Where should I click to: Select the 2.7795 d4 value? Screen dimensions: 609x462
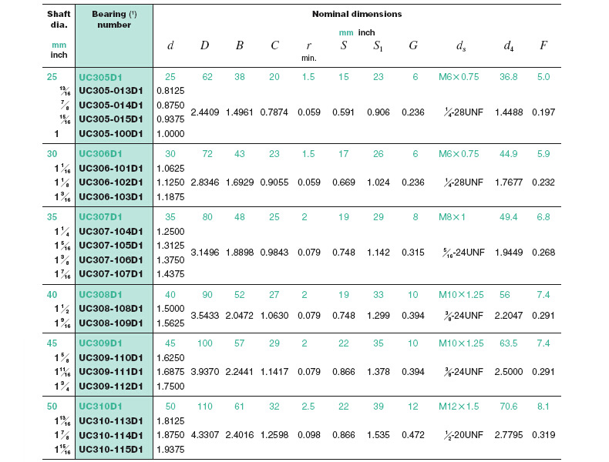(x=509, y=435)
